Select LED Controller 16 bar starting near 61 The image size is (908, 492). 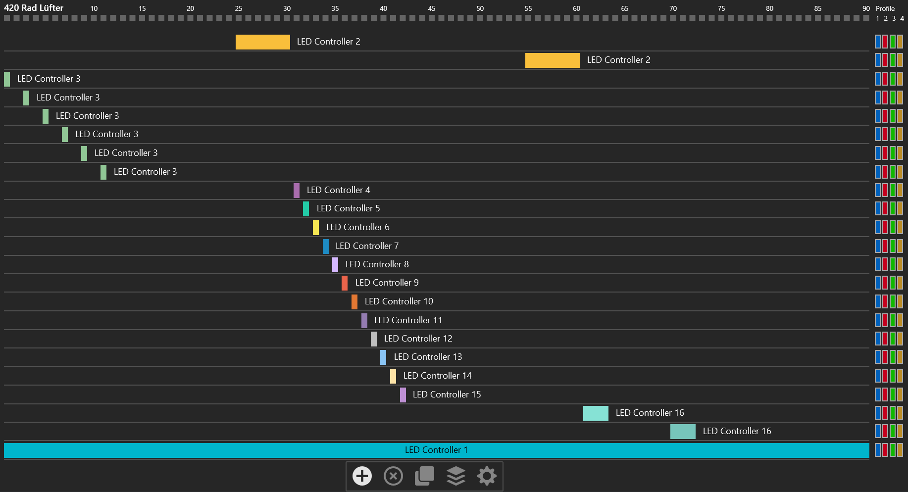pos(596,413)
